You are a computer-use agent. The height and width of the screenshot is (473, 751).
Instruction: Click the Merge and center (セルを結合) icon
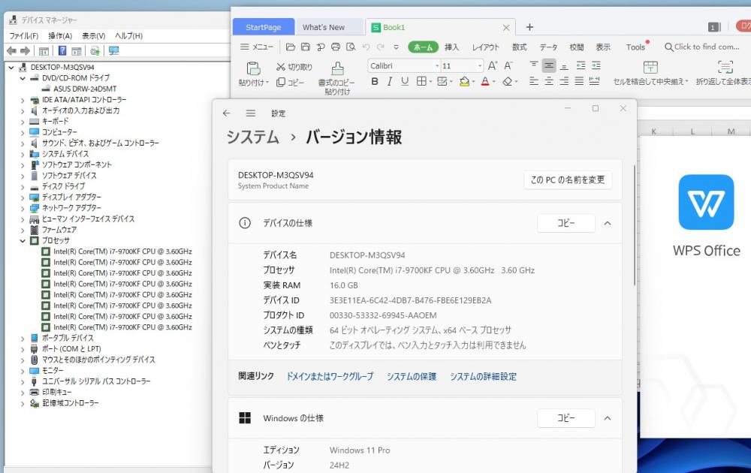click(650, 67)
